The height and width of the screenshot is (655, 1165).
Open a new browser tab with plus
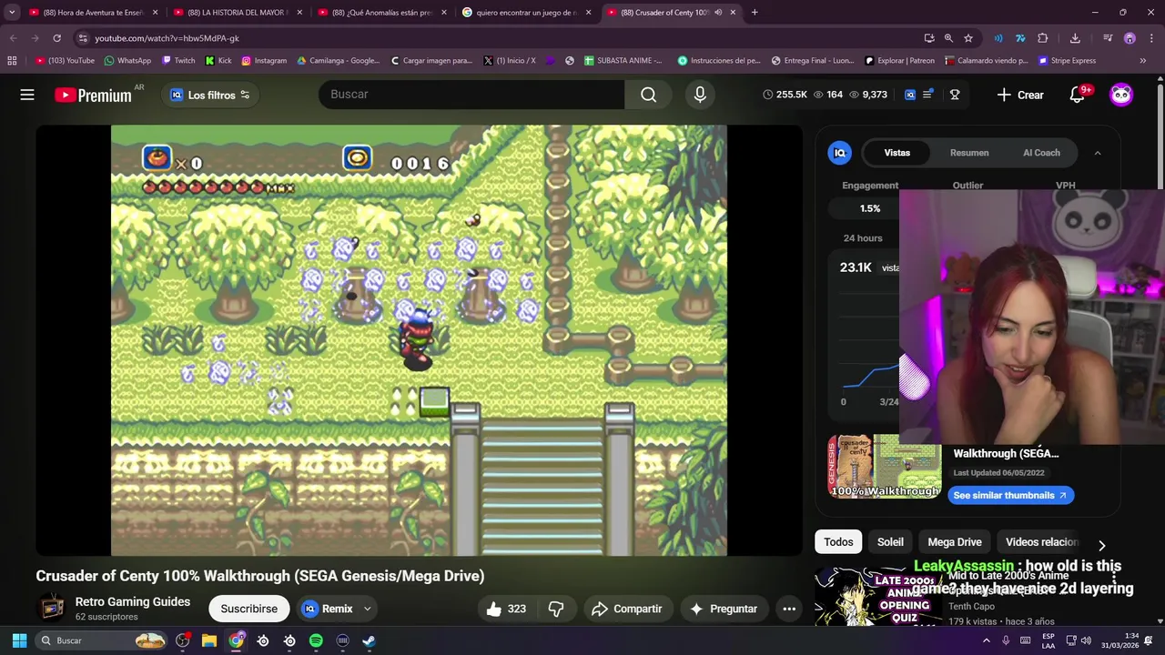pos(755,13)
